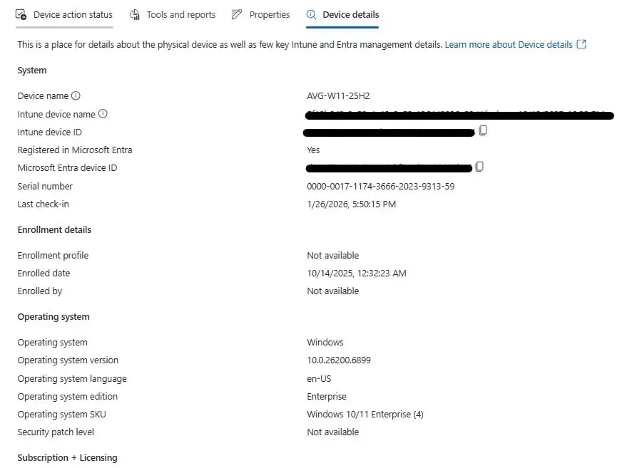Show info tooltip for Device name
This screenshot has width=627, height=468.
pyautogui.click(x=76, y=96)
